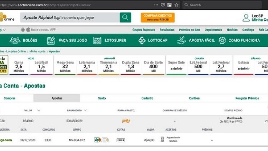This screenshot has height=151, width=268.
Task: Click the clover ticket icon in the Mega-Sena row
Action: point(98,140)
